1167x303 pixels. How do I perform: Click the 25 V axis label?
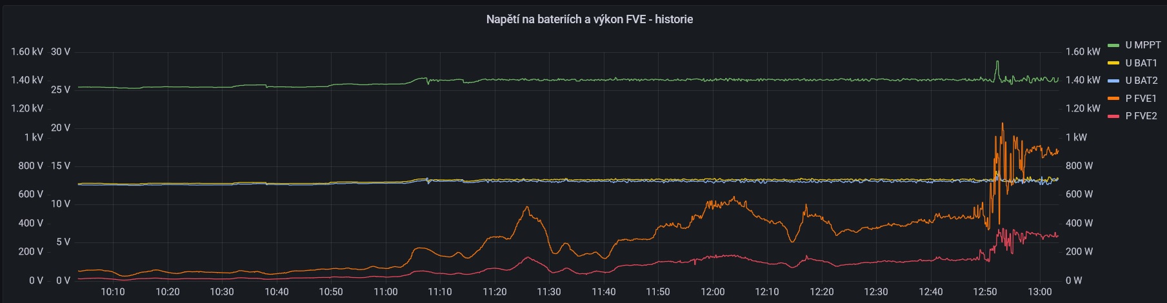point(61,90)
